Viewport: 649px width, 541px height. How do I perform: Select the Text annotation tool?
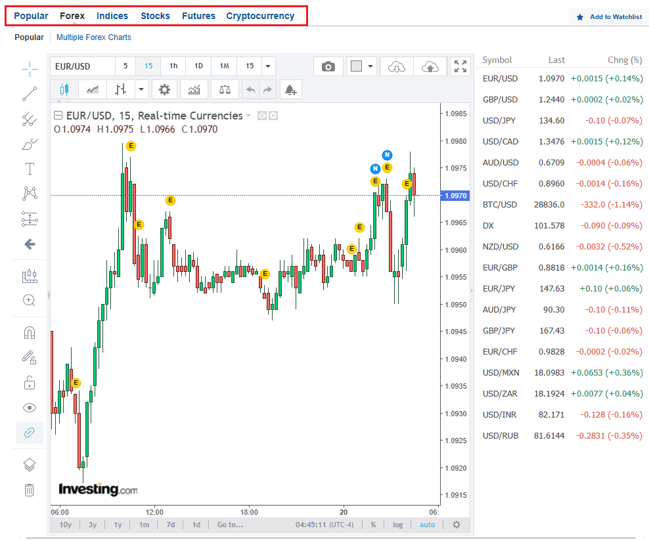point(30,169)
